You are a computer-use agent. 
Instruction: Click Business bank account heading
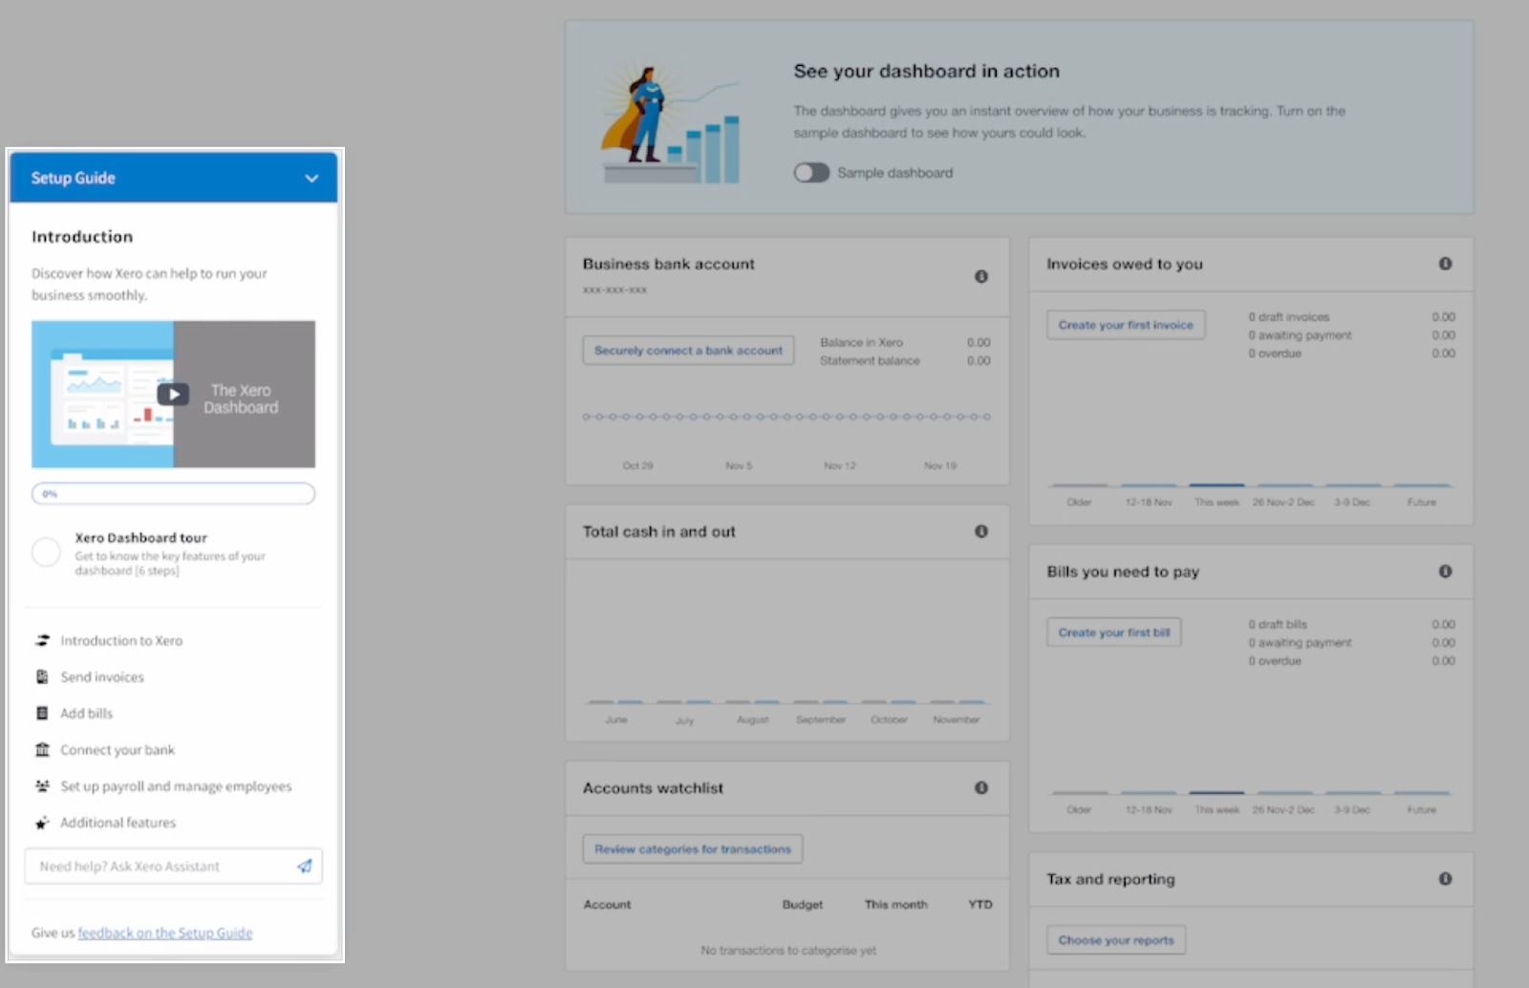coord(669,264)
